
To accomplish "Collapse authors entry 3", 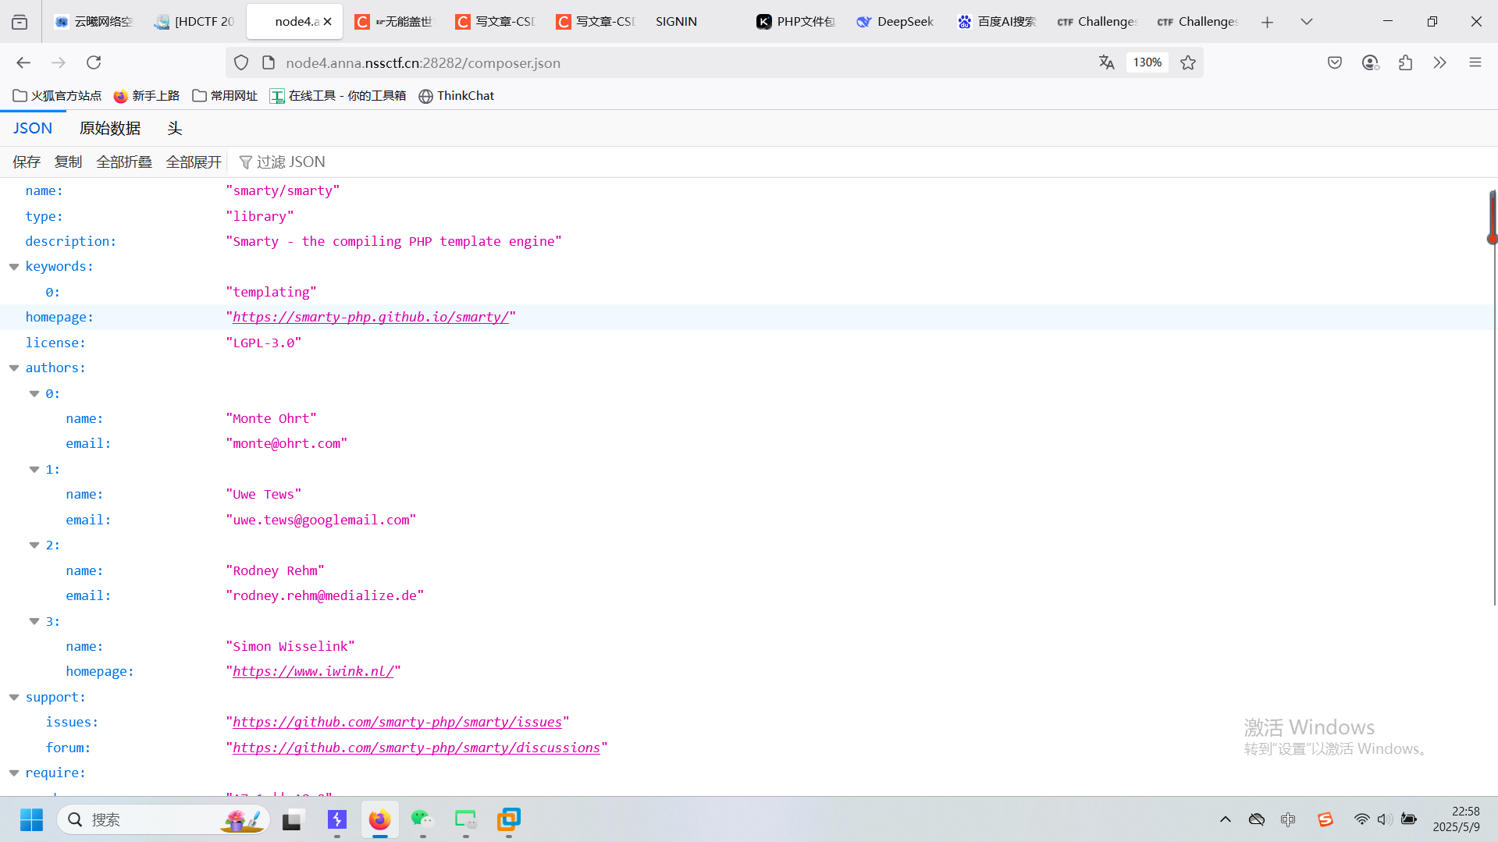I will (34, 622).
